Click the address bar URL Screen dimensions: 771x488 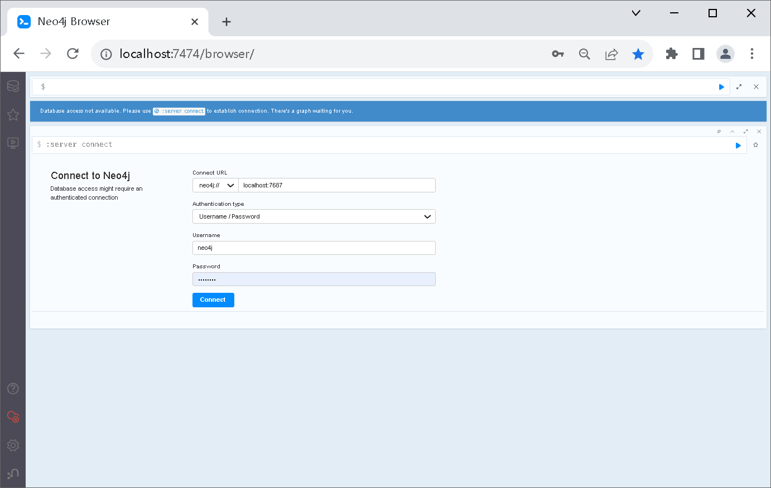tap(187, 54)
